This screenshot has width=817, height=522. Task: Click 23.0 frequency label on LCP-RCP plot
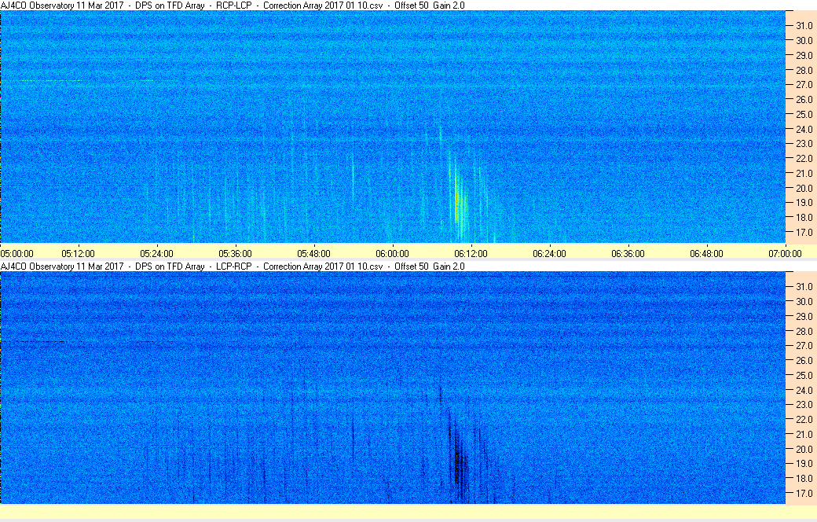(804, 404)
